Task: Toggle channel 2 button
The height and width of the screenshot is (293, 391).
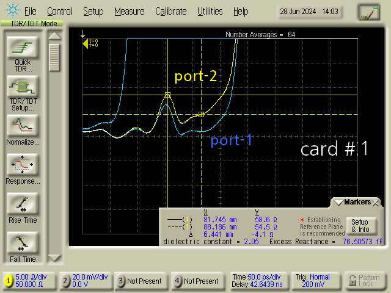Action: pos(65,281)
